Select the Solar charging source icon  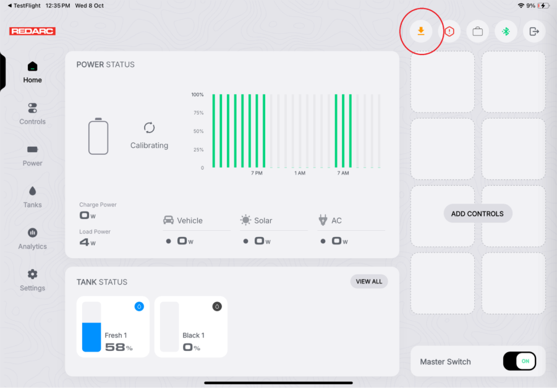[244, 220]
